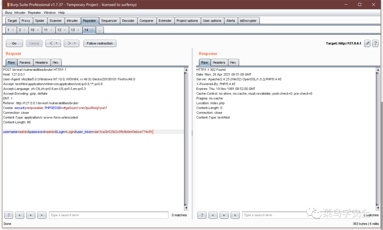Switch to Project options tab
Screen dimensions: 383x230
[187, 21]
